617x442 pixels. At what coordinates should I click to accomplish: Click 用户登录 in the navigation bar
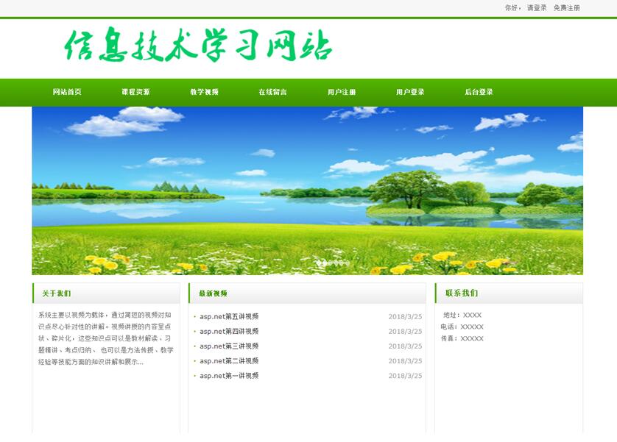pyautogui.click(x=410, y=92)
